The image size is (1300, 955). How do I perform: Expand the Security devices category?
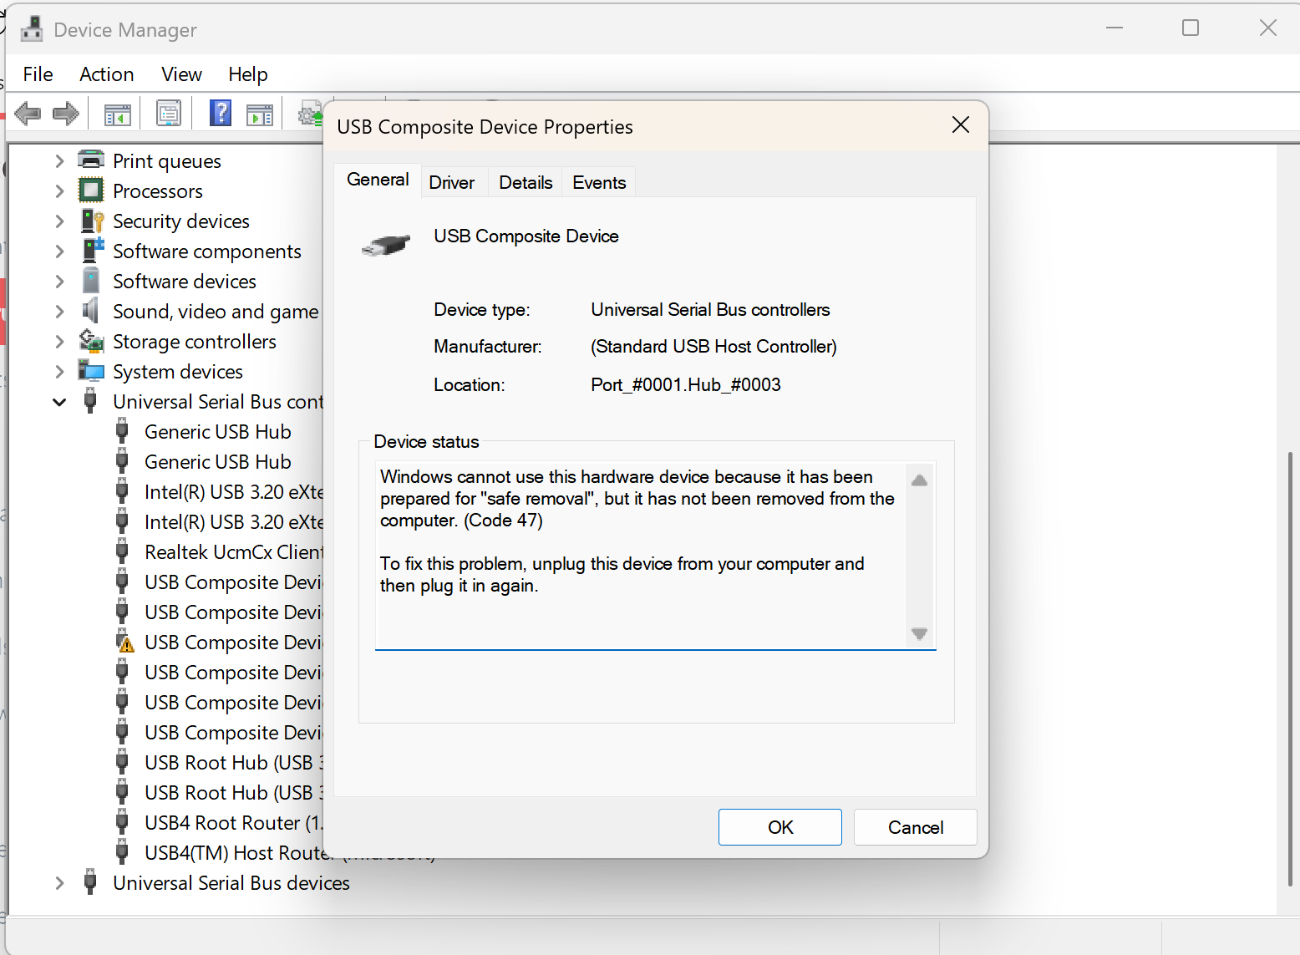[x=59, y=221]
